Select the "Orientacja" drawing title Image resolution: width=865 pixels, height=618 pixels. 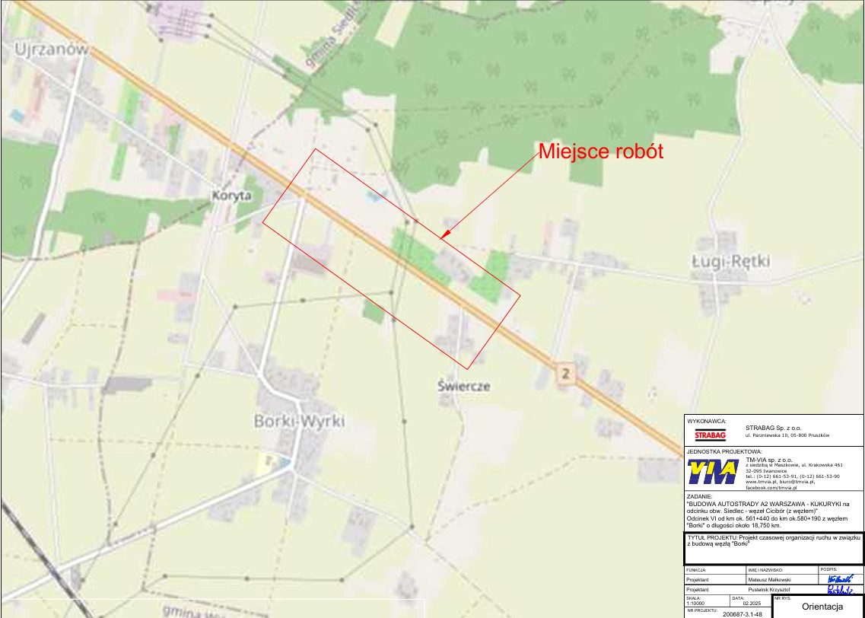[x=822, y=607]
